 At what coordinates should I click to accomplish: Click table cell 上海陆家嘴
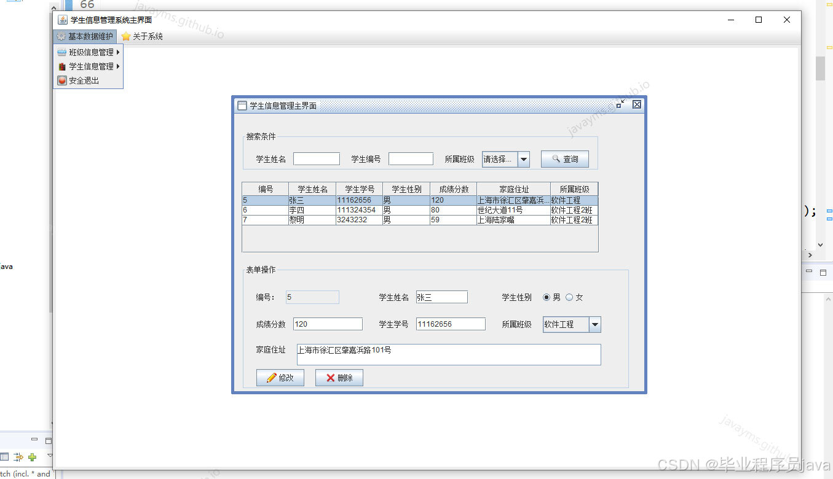[514, 220]
